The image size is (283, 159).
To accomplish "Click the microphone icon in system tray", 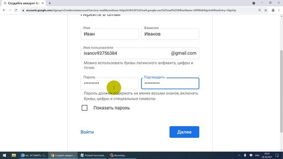I will (245, 155).
